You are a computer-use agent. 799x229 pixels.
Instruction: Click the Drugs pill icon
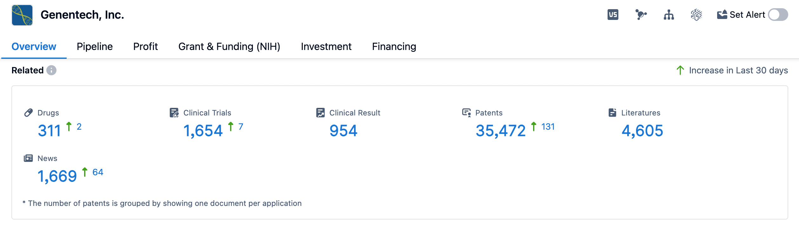pos(29,113)
